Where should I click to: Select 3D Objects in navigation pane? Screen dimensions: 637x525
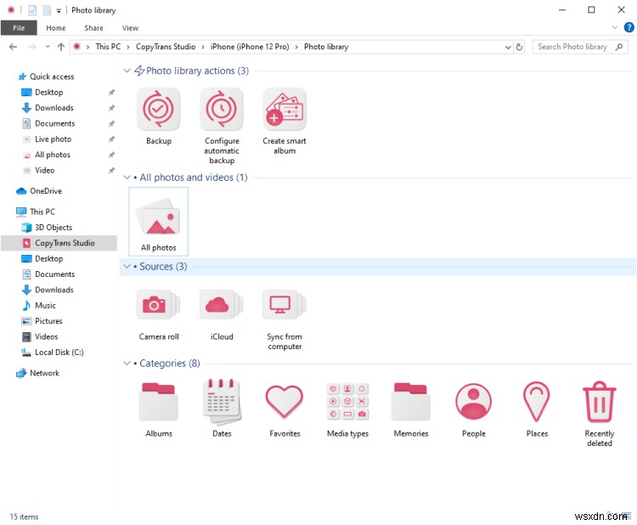54,228
